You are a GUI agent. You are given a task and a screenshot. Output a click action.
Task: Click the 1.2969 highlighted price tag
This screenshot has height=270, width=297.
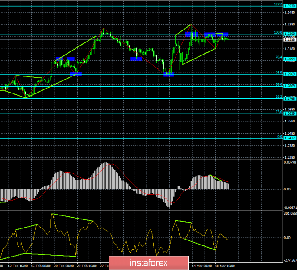coord(290,74)
